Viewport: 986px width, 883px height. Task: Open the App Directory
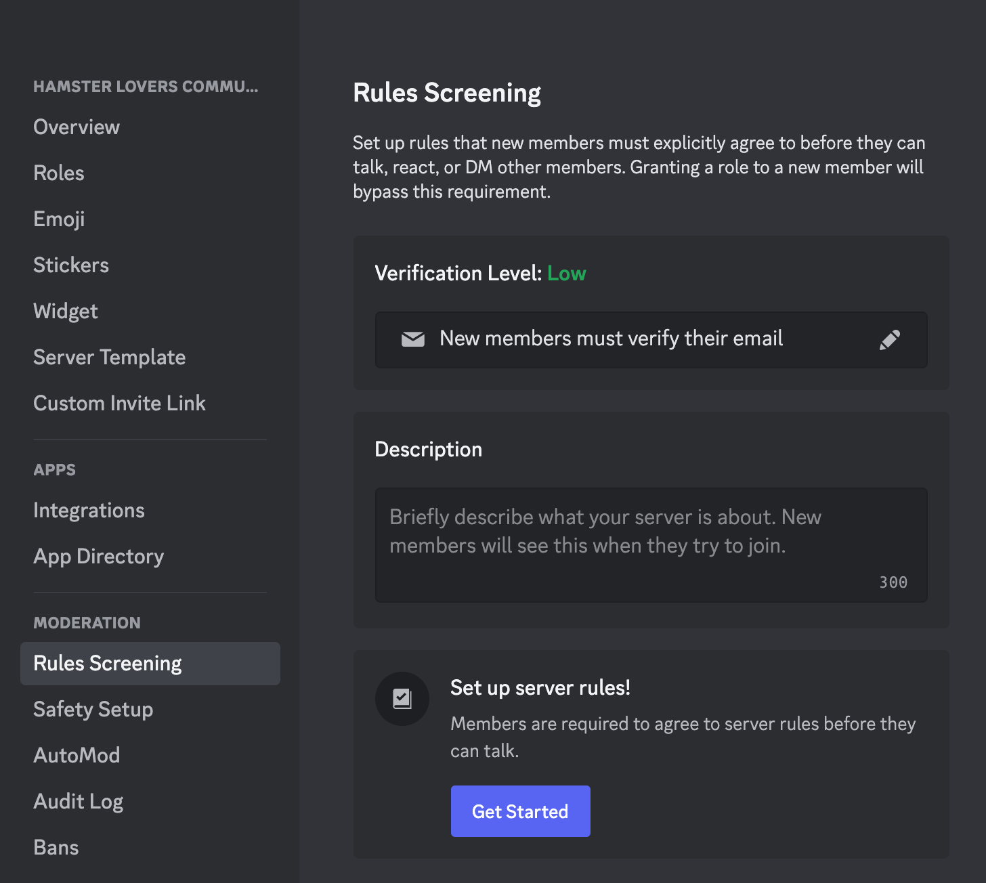point(98,557)
